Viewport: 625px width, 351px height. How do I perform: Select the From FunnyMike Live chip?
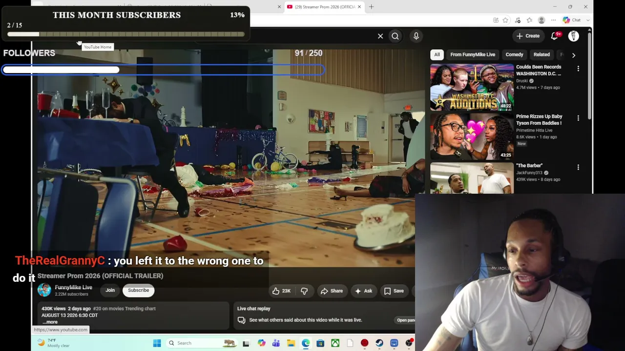click(473, 55)
